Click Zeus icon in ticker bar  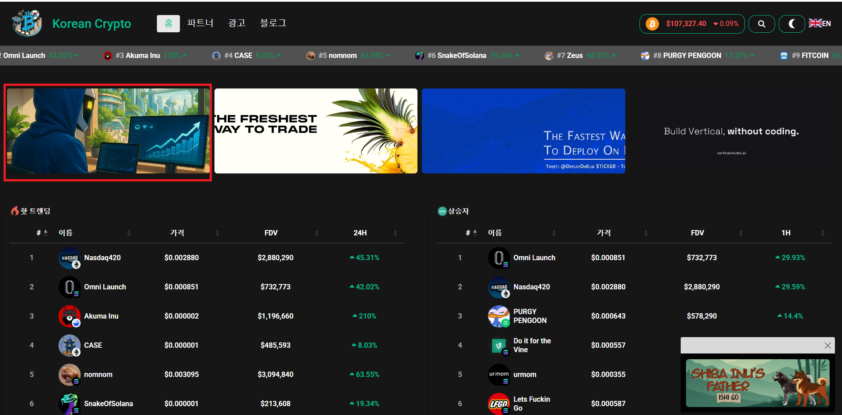549,56
